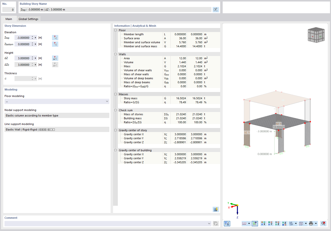Click the Nodal support modeling field
This screenshot has height=231, width=331.
(57, 115)
